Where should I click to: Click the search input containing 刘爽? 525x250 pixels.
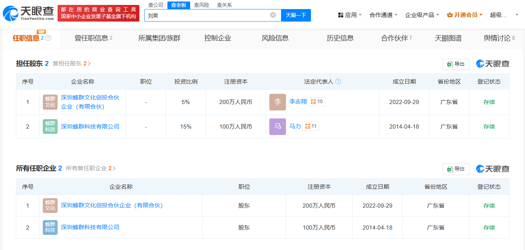[x=208, y=15]
